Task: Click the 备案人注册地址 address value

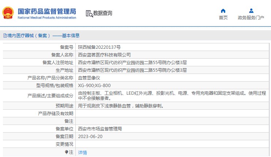Action: (x=132, y=63)
